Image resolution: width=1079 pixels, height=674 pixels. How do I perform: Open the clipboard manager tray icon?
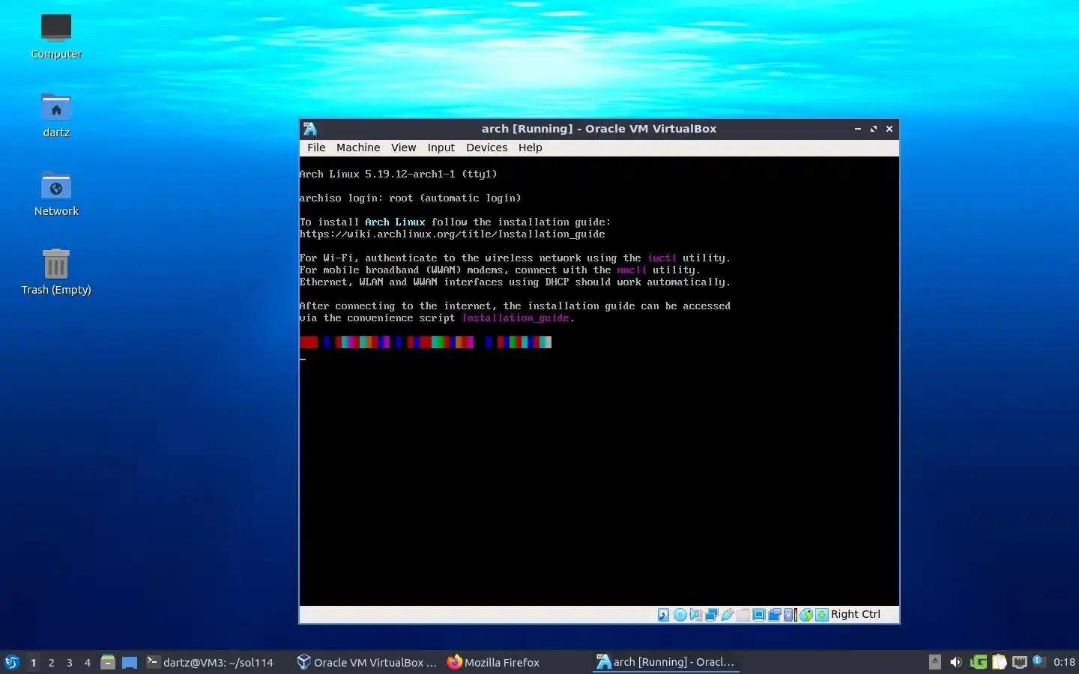pos(999,662)
